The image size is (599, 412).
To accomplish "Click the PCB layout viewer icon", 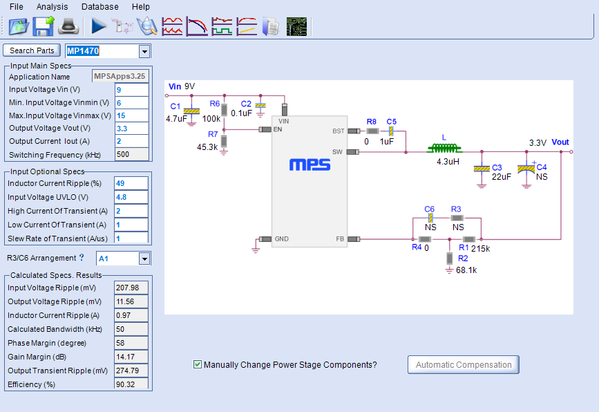I will pyautogui.click(x=297, y=26).
